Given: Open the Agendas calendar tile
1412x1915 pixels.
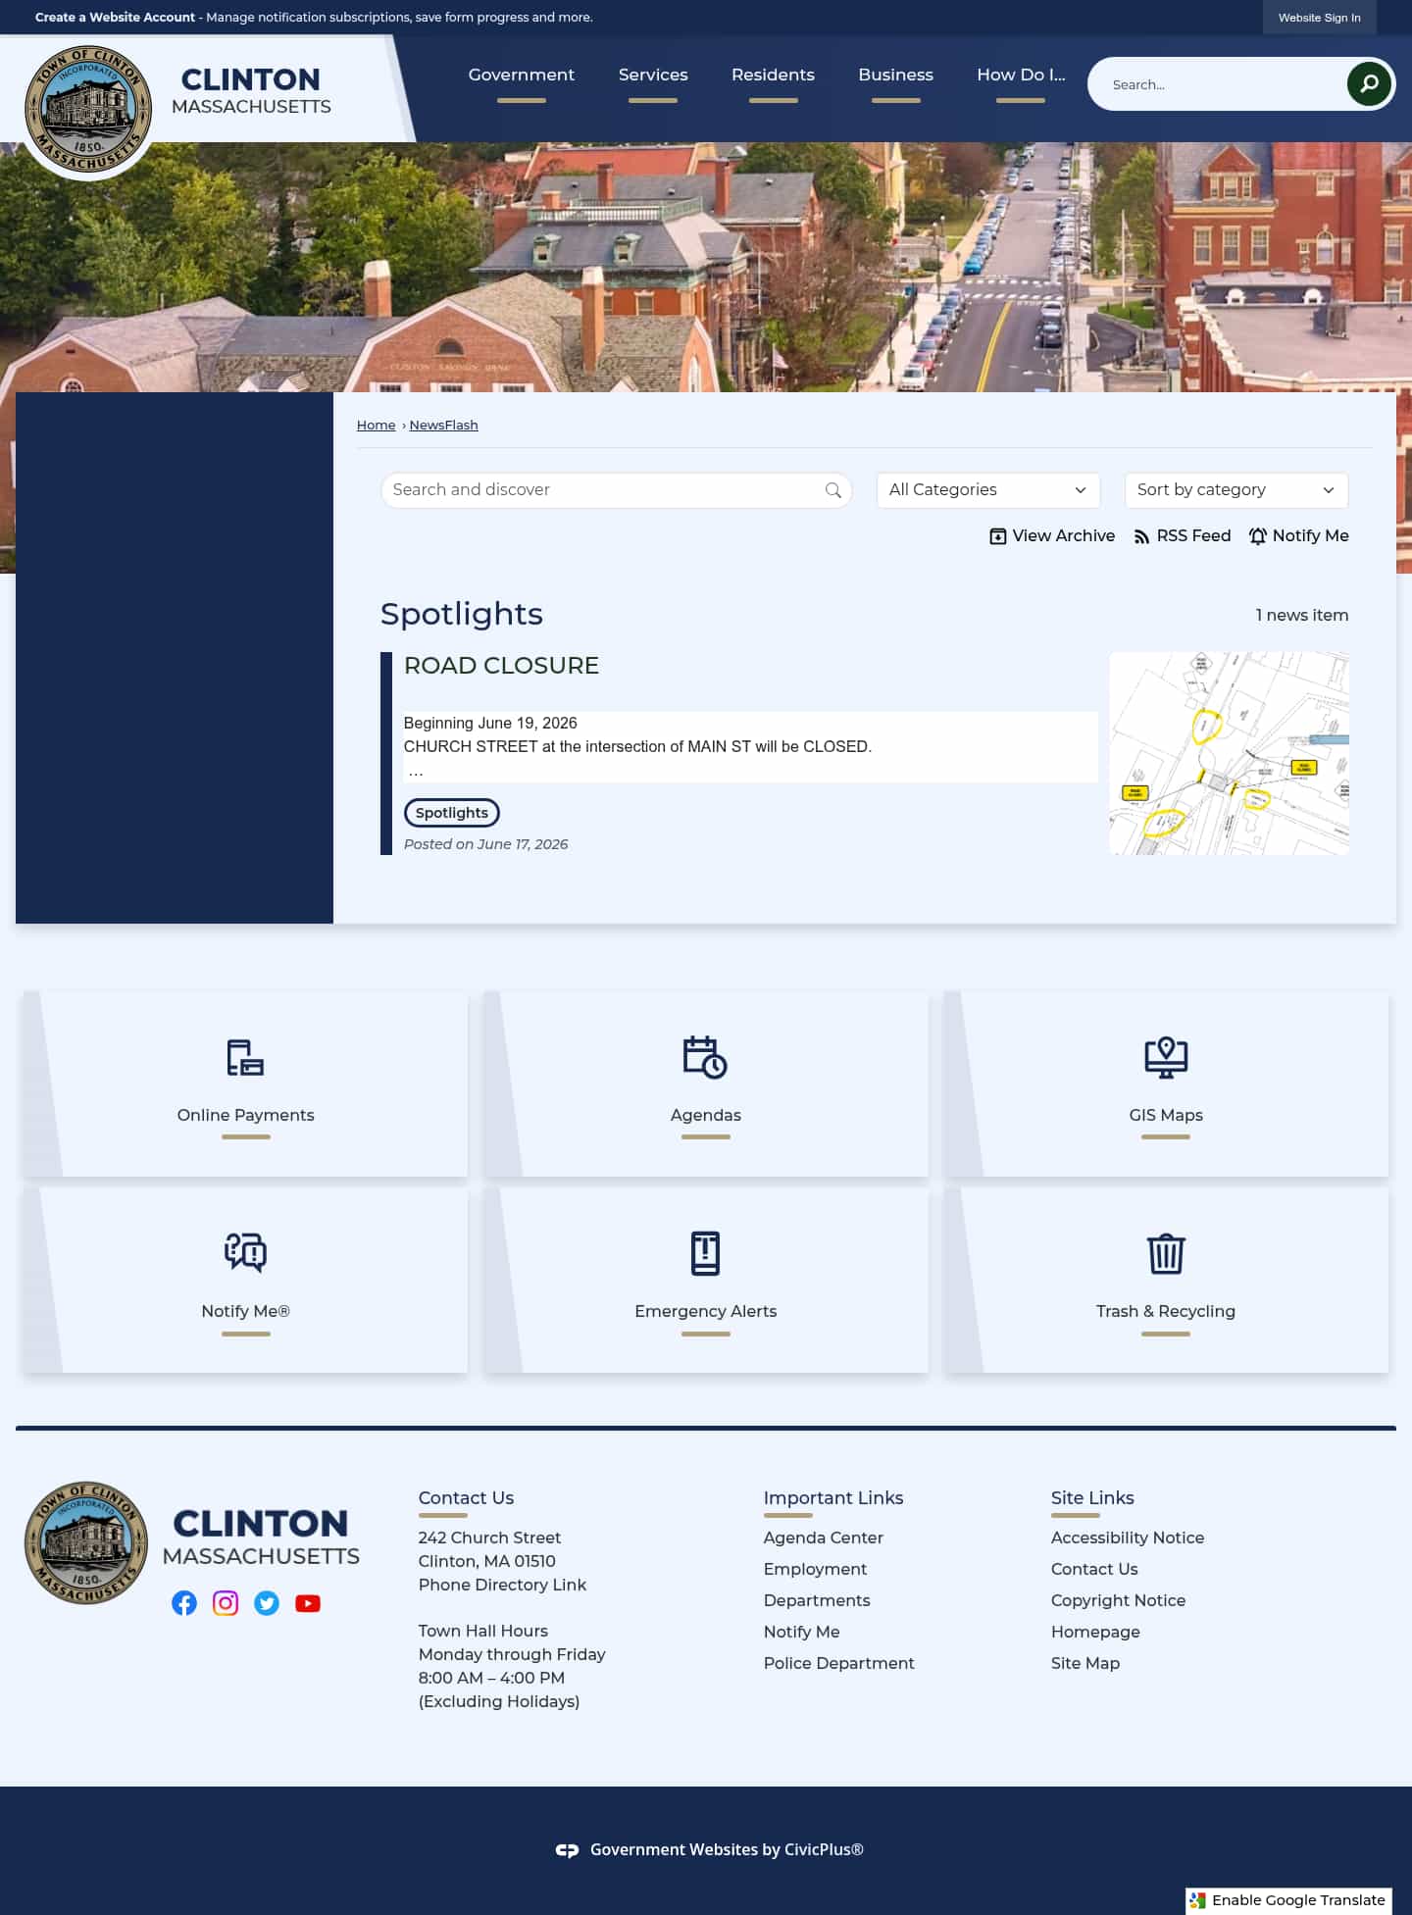Looking at the screenshot, I should (x=706, y=1083).
